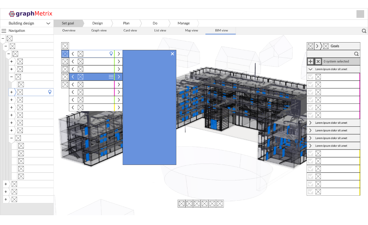This screenshot has height=225, width=368.
Task: Click the graphMetrix logo
Action: 30,14
